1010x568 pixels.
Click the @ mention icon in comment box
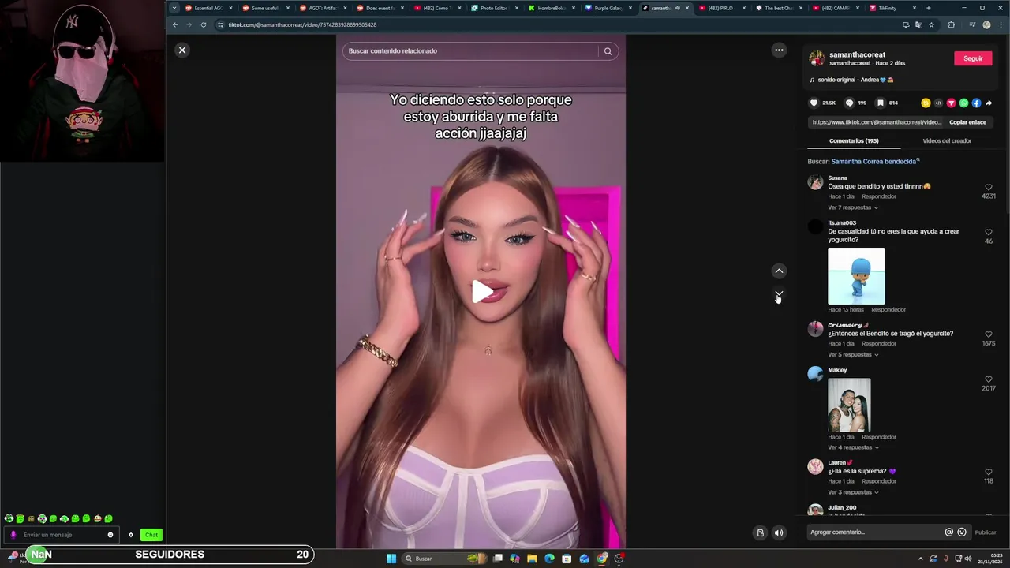pyautogui.click(x=949, y=532)
